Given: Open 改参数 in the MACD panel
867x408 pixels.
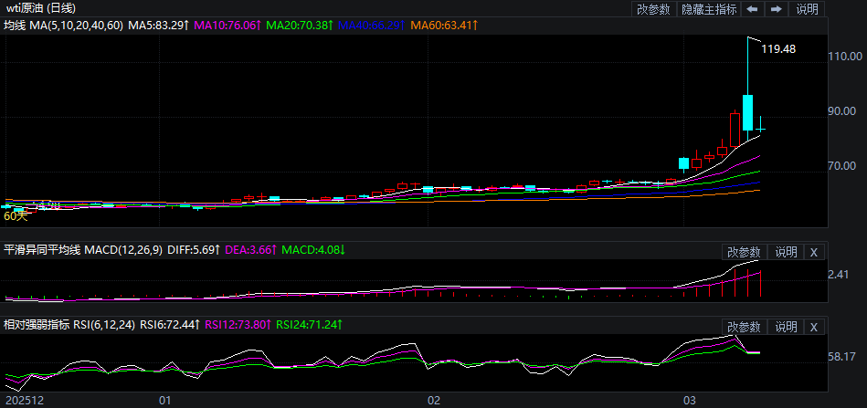Looking at the screenshot, I should click(x=744, y=252).
